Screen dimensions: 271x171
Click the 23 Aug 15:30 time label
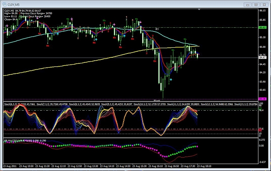point(139,166)
